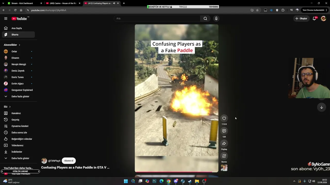This screenshot has height=185, width=330.
Task: Expand the Siz section
Action: 7,107
